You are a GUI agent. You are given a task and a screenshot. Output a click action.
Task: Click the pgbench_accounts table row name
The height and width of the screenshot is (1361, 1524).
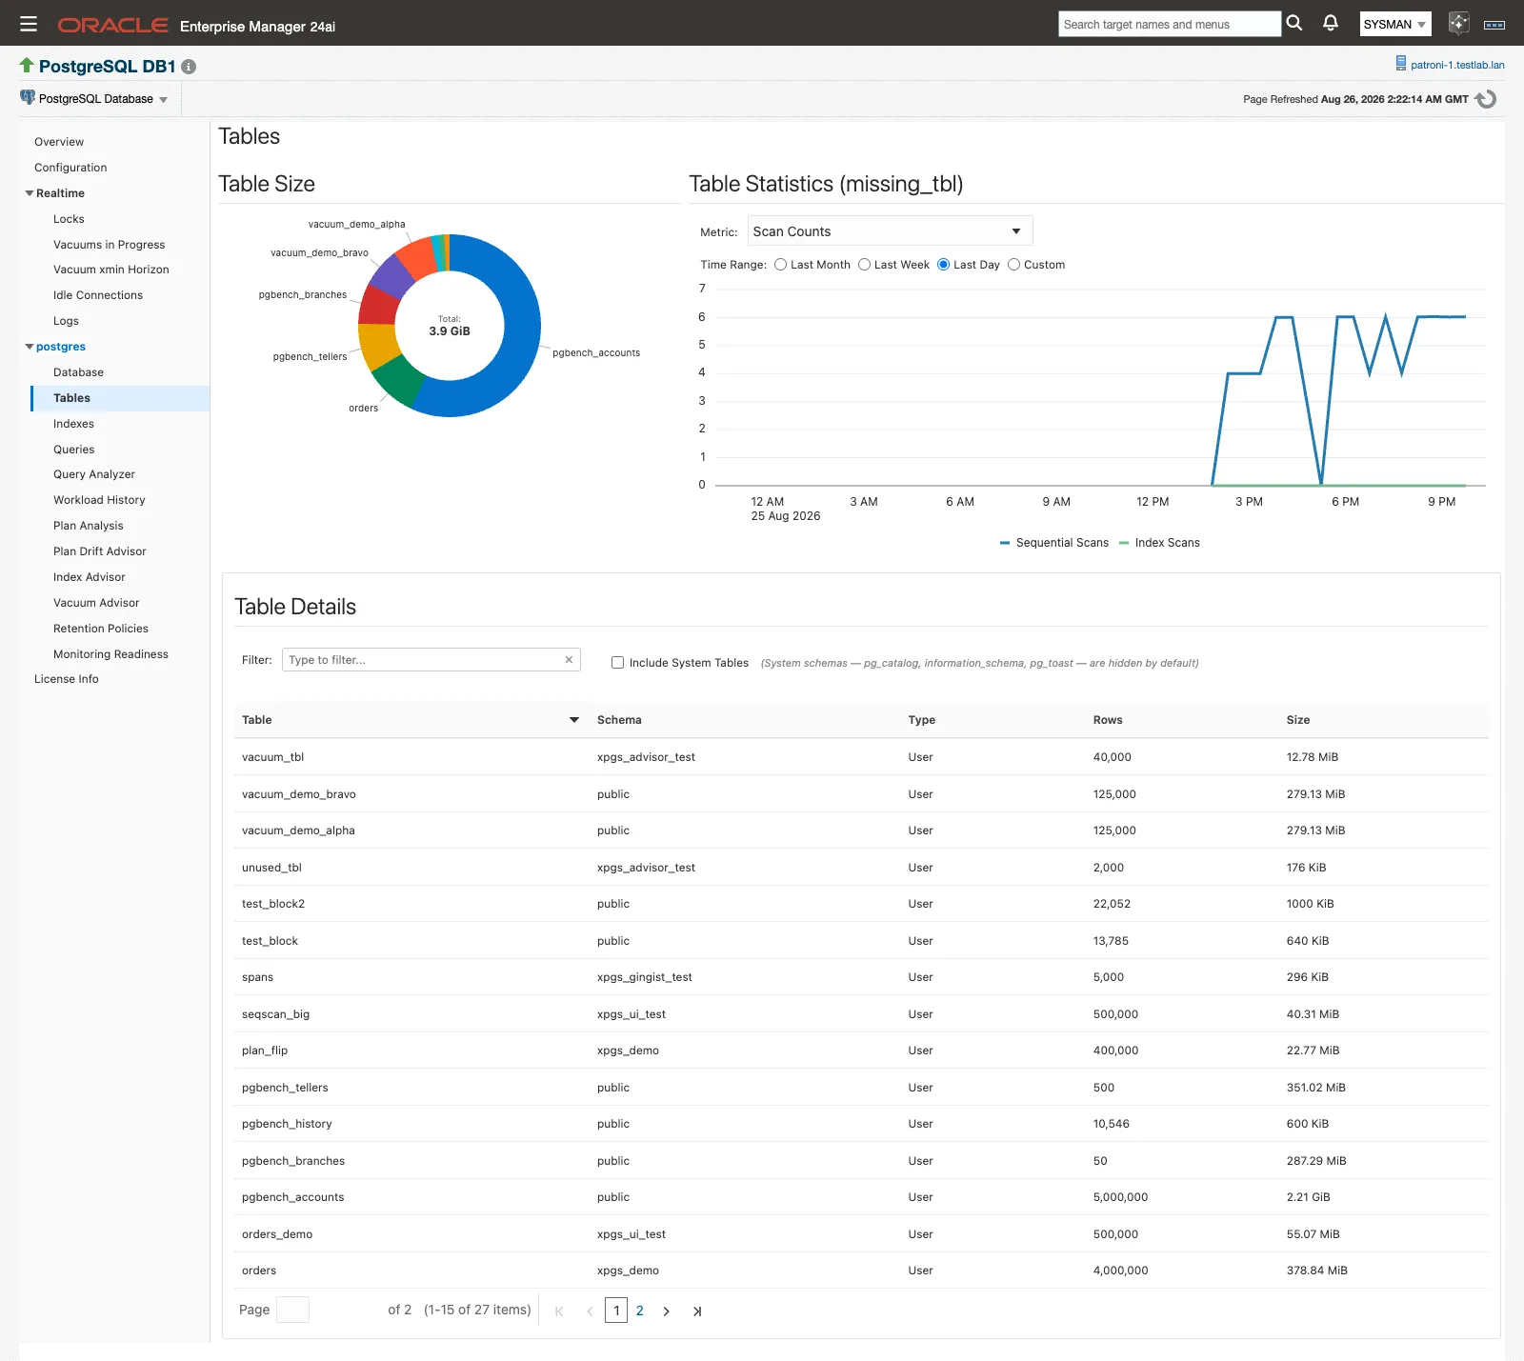coord(292,1198)
